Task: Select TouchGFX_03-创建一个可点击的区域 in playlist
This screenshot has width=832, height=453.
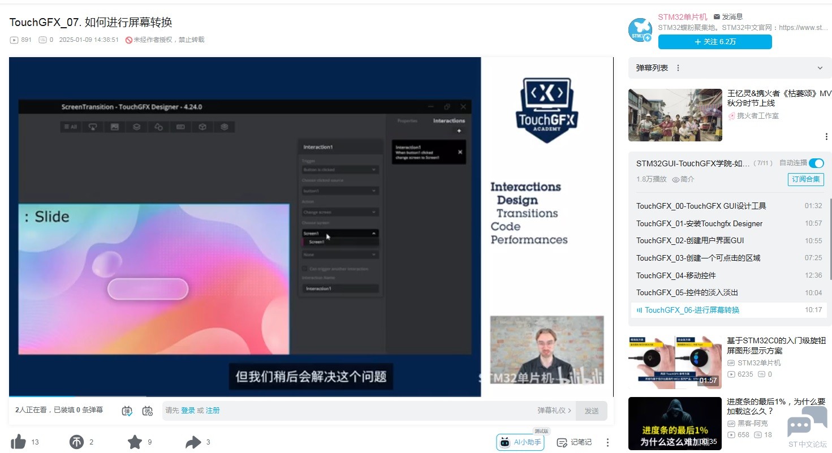Action: point(698,258)
